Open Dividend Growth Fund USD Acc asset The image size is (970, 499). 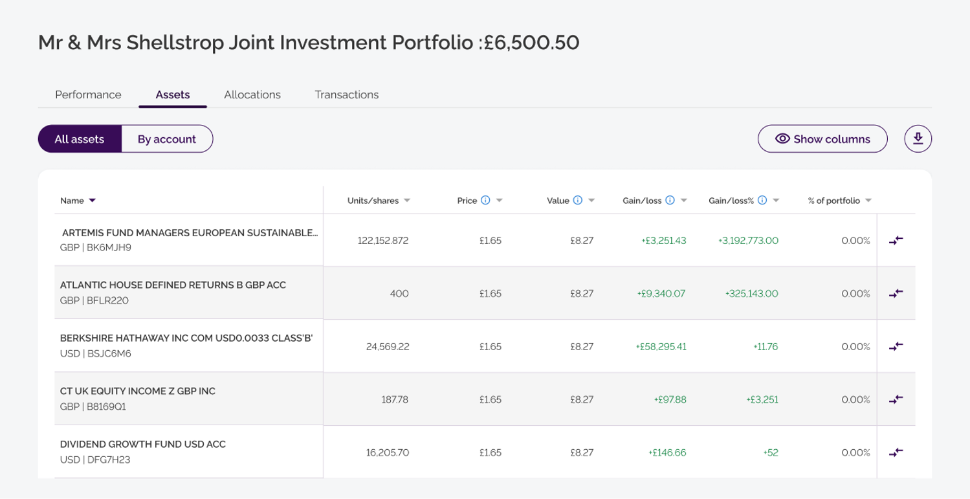click(143, 444)
